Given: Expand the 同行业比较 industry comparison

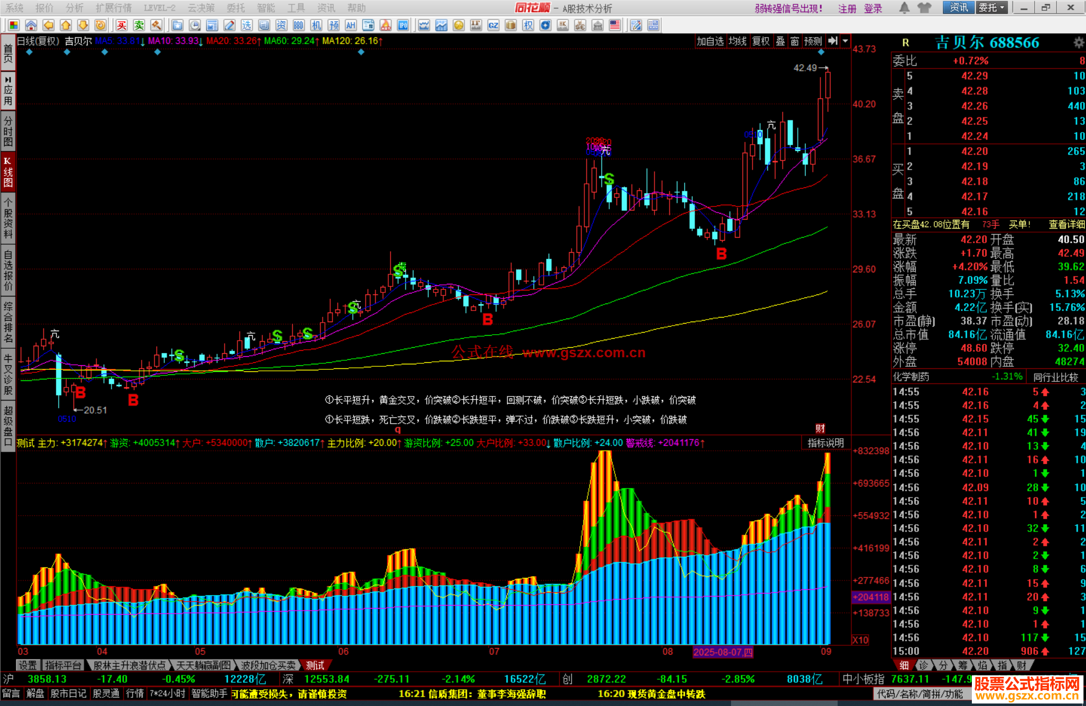Looking at the screenshot, I should (1055, 377).
